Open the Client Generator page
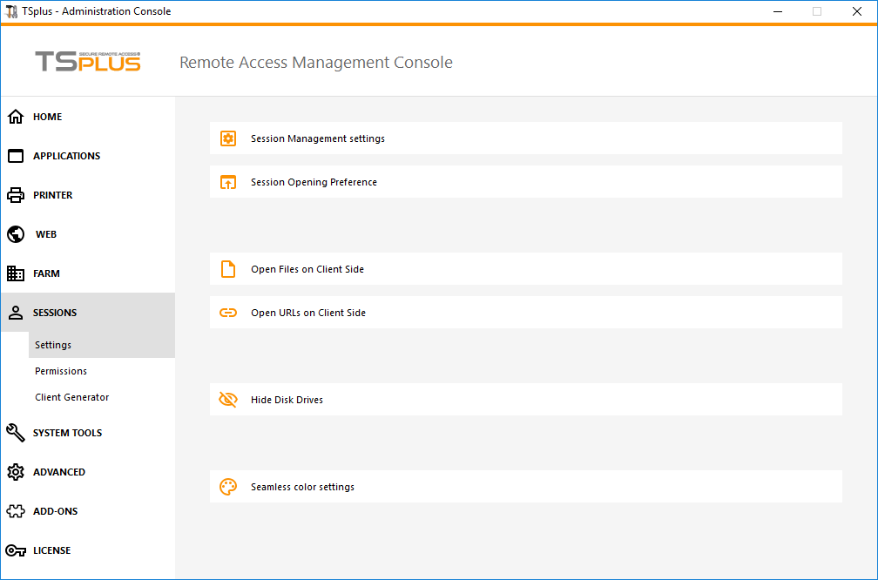Image resolution: width=878 pixels, height=580 pixels. coord(71,396)
